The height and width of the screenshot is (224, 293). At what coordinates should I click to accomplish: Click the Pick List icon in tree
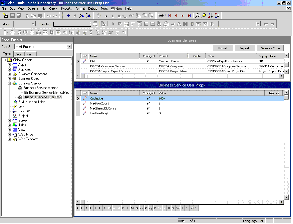(15, 111)
